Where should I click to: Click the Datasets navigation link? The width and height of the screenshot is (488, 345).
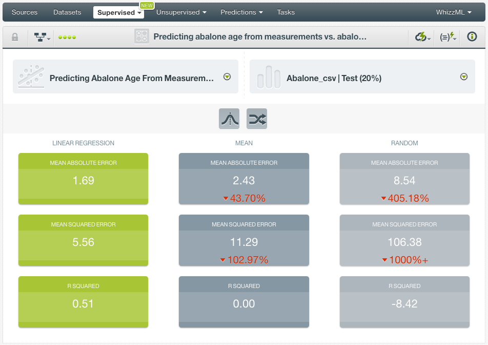[x=67, y=12]
